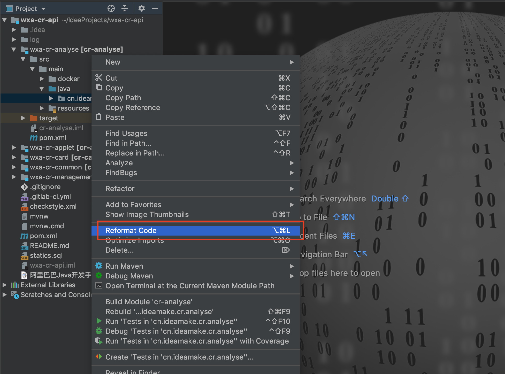Click the .gitignore file icon
The width and height of the screenshot is (505, 374).
click(x=24, y=187)
